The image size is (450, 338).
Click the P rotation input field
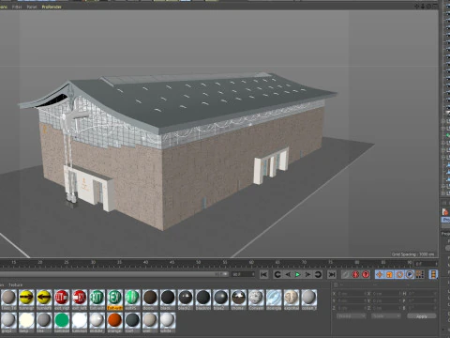pos(421,300)
